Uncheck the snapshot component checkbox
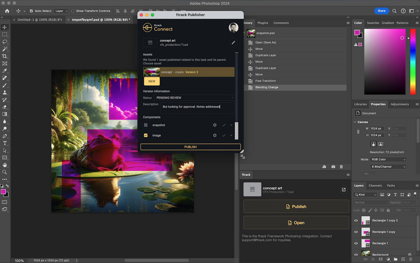 (146, 125)
